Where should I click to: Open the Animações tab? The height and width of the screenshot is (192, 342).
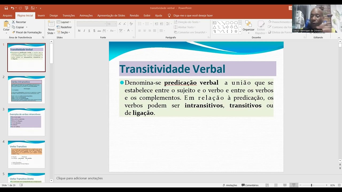[x=86, y=15]
